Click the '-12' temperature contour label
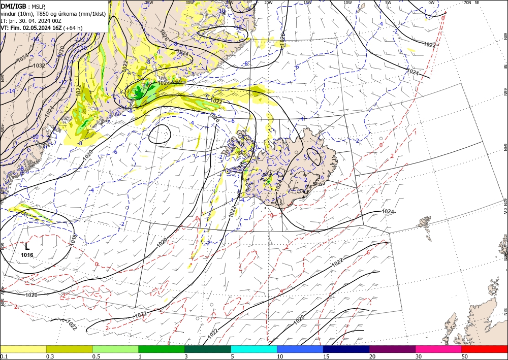 coord(63,82)
